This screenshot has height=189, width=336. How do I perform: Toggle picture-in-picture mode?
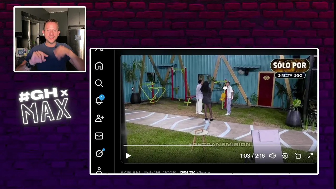click(298, 156)
